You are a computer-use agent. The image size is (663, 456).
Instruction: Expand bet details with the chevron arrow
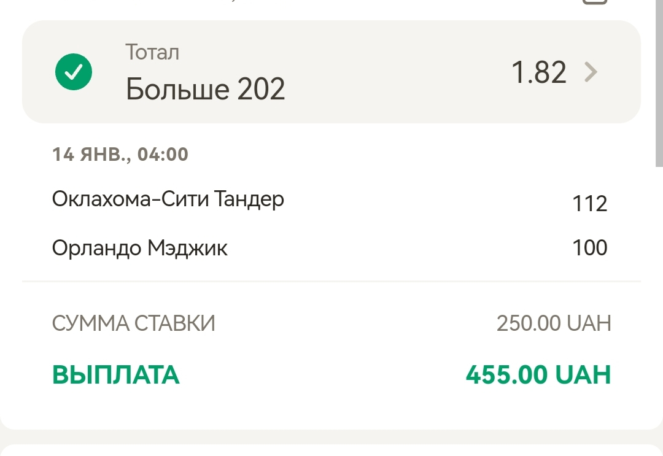pos(591,73)
